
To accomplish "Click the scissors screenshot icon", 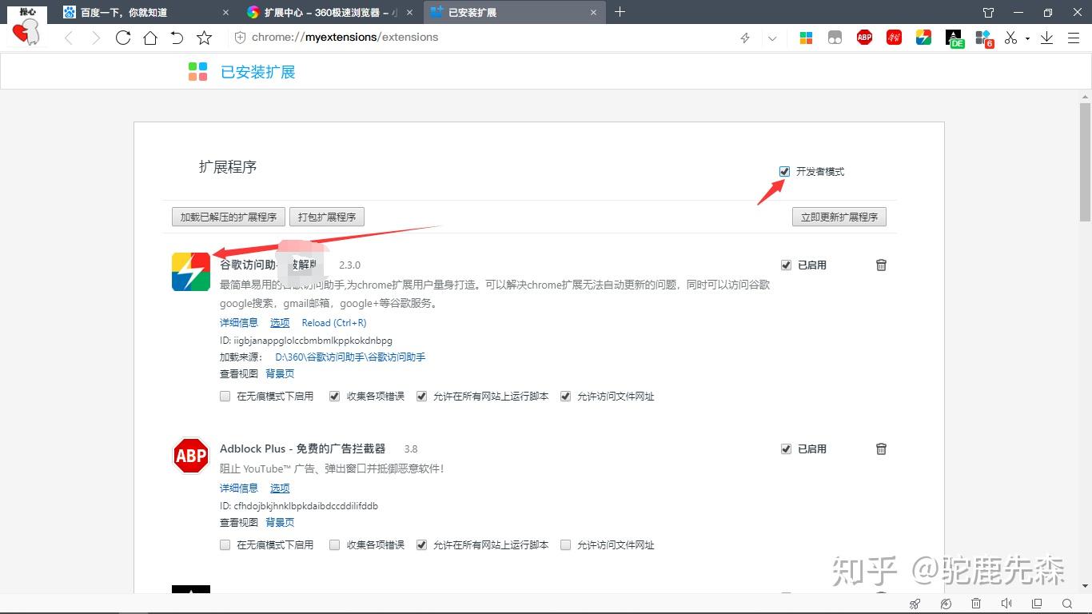I will coord(1011,38).
